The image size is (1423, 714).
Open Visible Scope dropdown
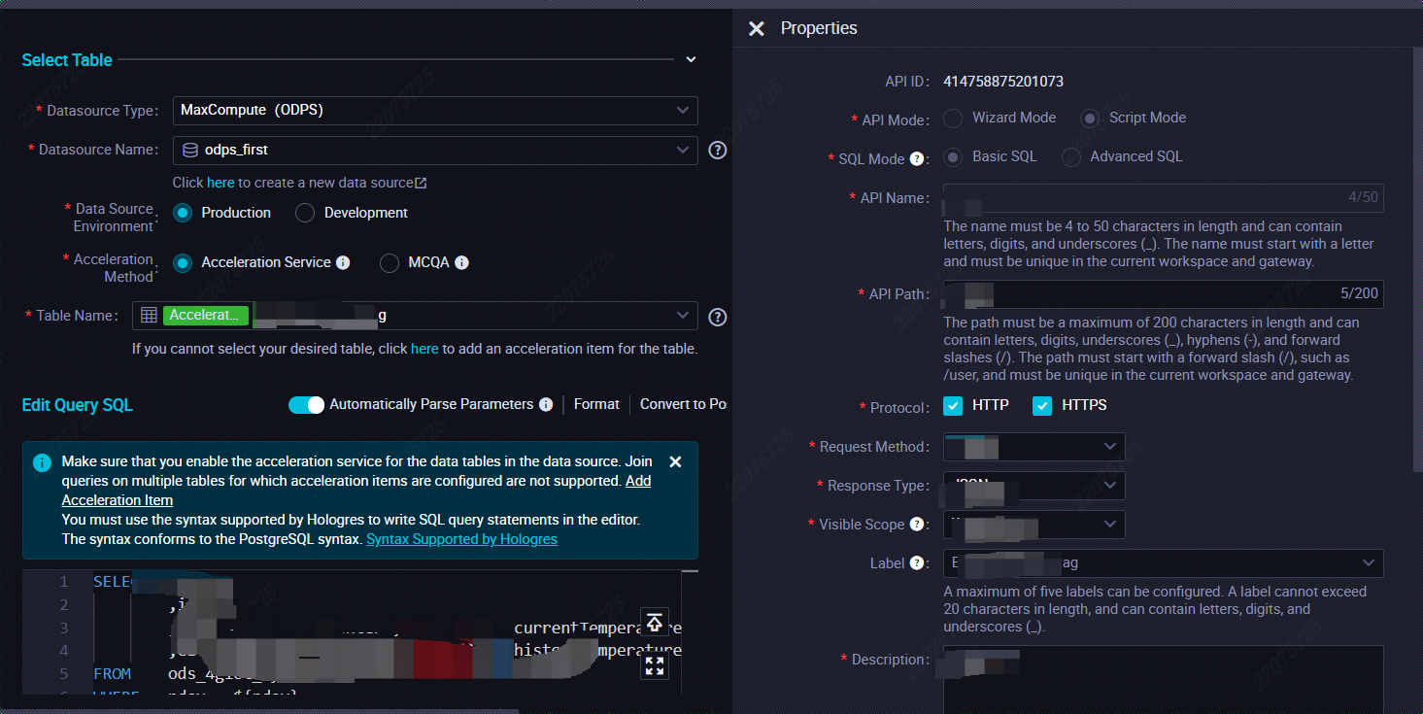(1034, 525)
